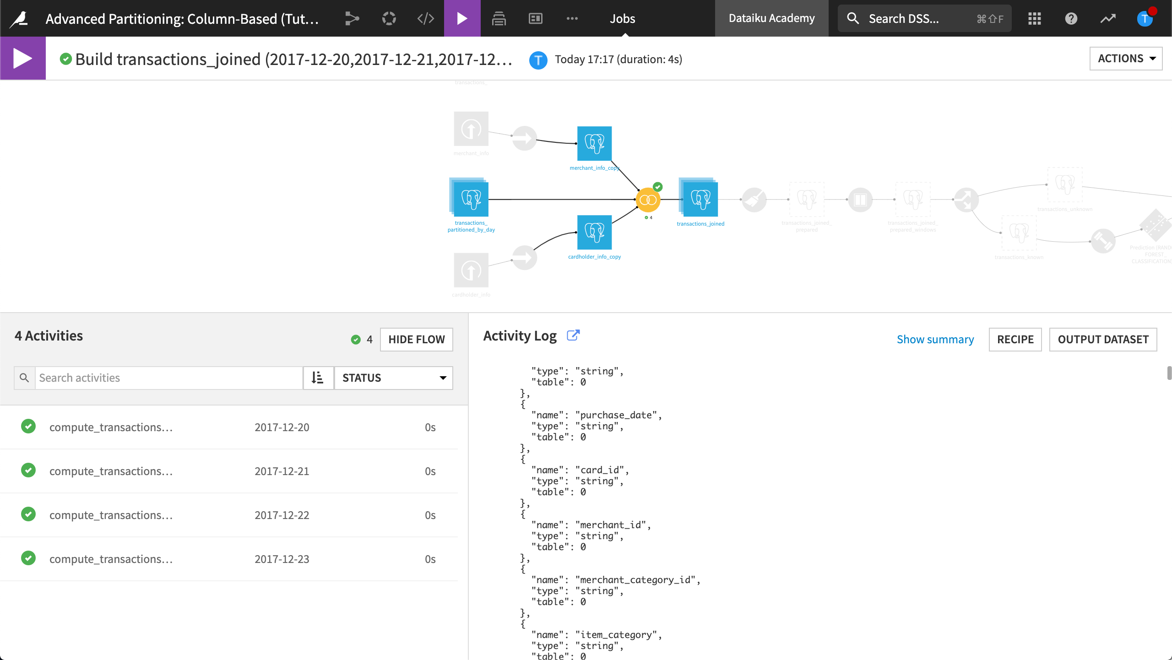This screenshot has width=1172, height=660.
Task: Expand the STATUS filter dropdown
Action: [x=393, y=378]
